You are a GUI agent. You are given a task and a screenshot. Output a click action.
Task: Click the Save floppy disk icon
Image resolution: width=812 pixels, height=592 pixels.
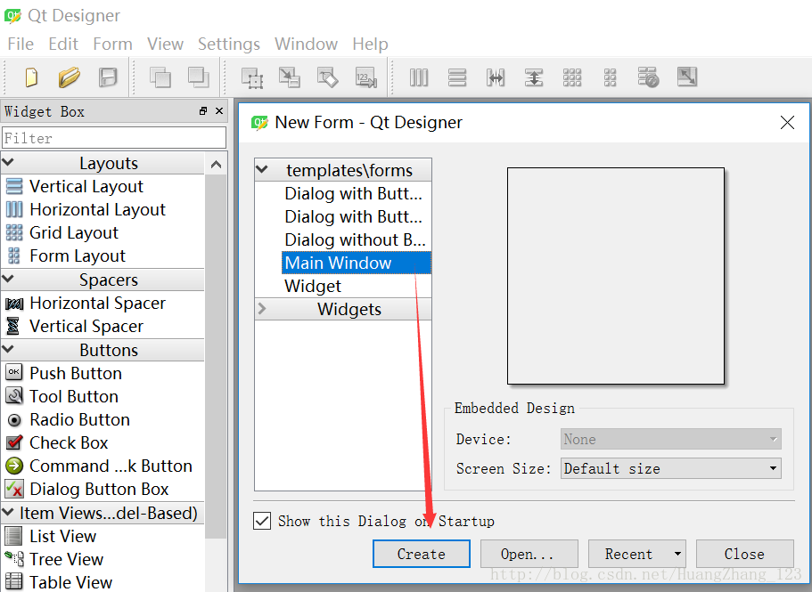point(107,77)
